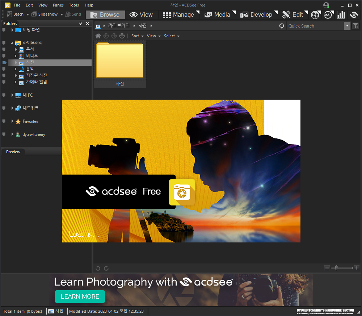Click the Home folder icon
362x316 pixels.
point(98,36)
